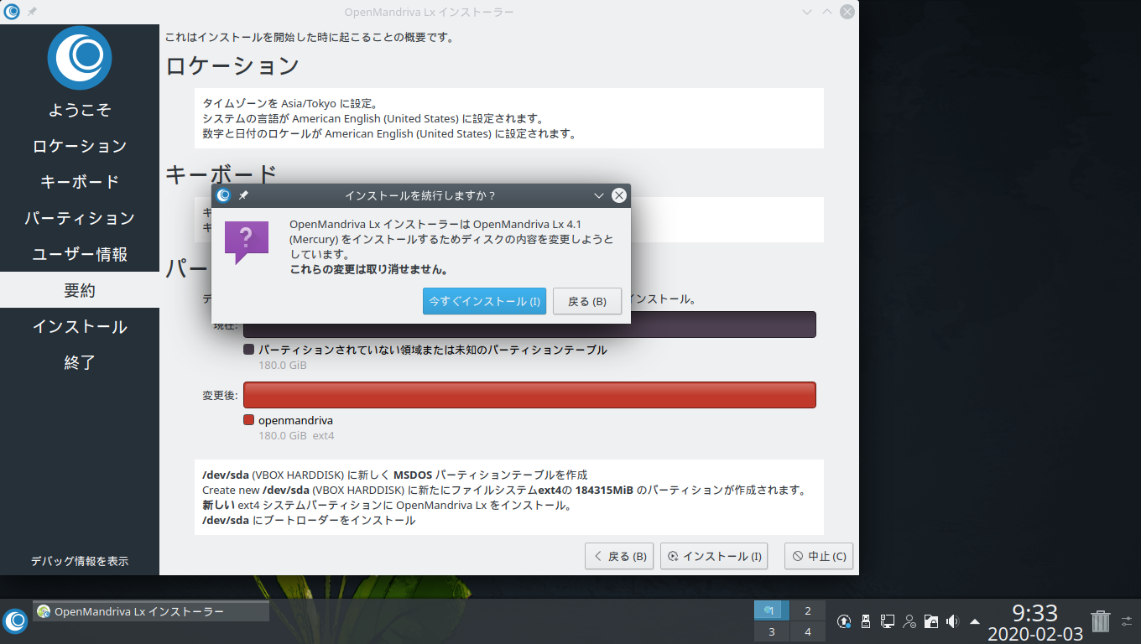The width and height of the screenshot is (1141, 644).
Task: Toggle the main window titlebar pin icon
Action: [x=32, y=12]
